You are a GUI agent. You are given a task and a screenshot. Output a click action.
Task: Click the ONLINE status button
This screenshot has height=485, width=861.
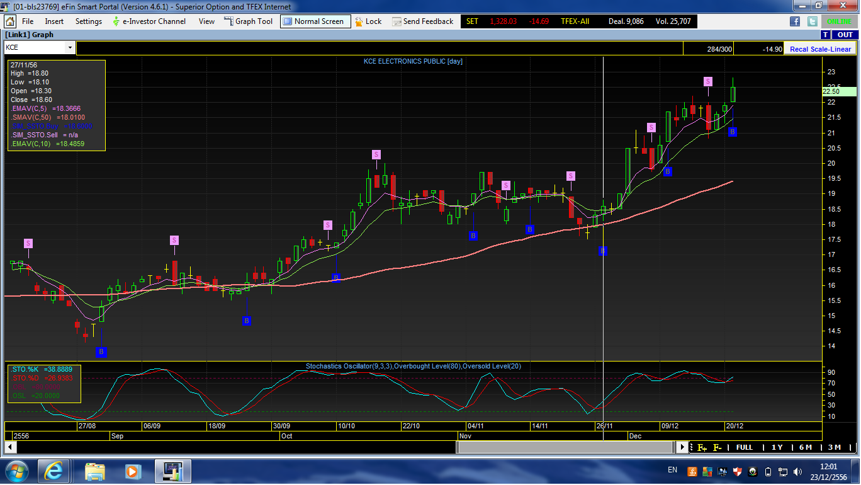click(838, 21)
